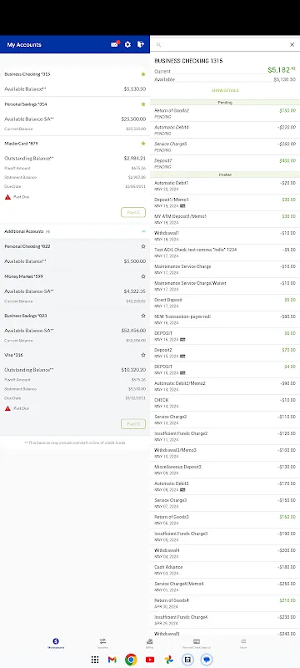Switch to Remote Check Deposit tab
Screen dimensions: 300x668
197,643
